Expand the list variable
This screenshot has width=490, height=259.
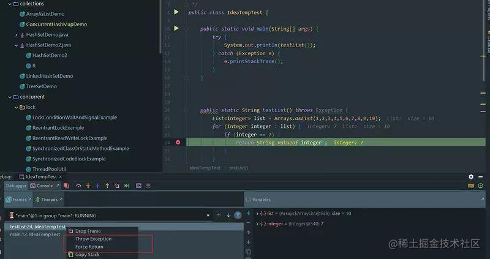point(257,214)
